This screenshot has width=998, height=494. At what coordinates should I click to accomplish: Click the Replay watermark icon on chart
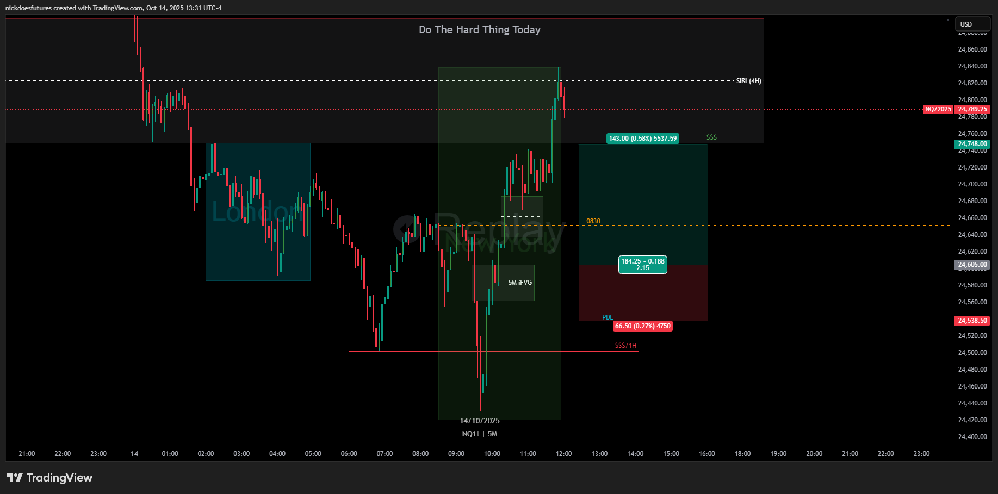[406, 229]
